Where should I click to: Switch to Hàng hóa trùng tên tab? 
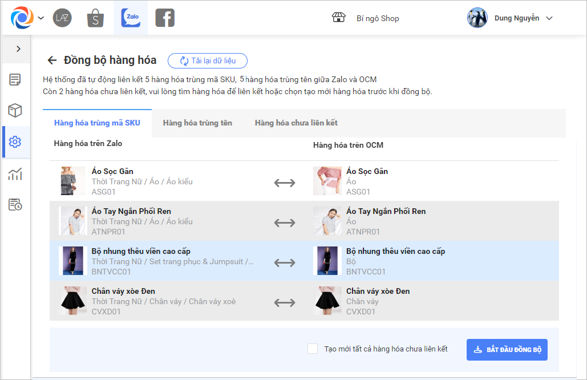(197, 123)
